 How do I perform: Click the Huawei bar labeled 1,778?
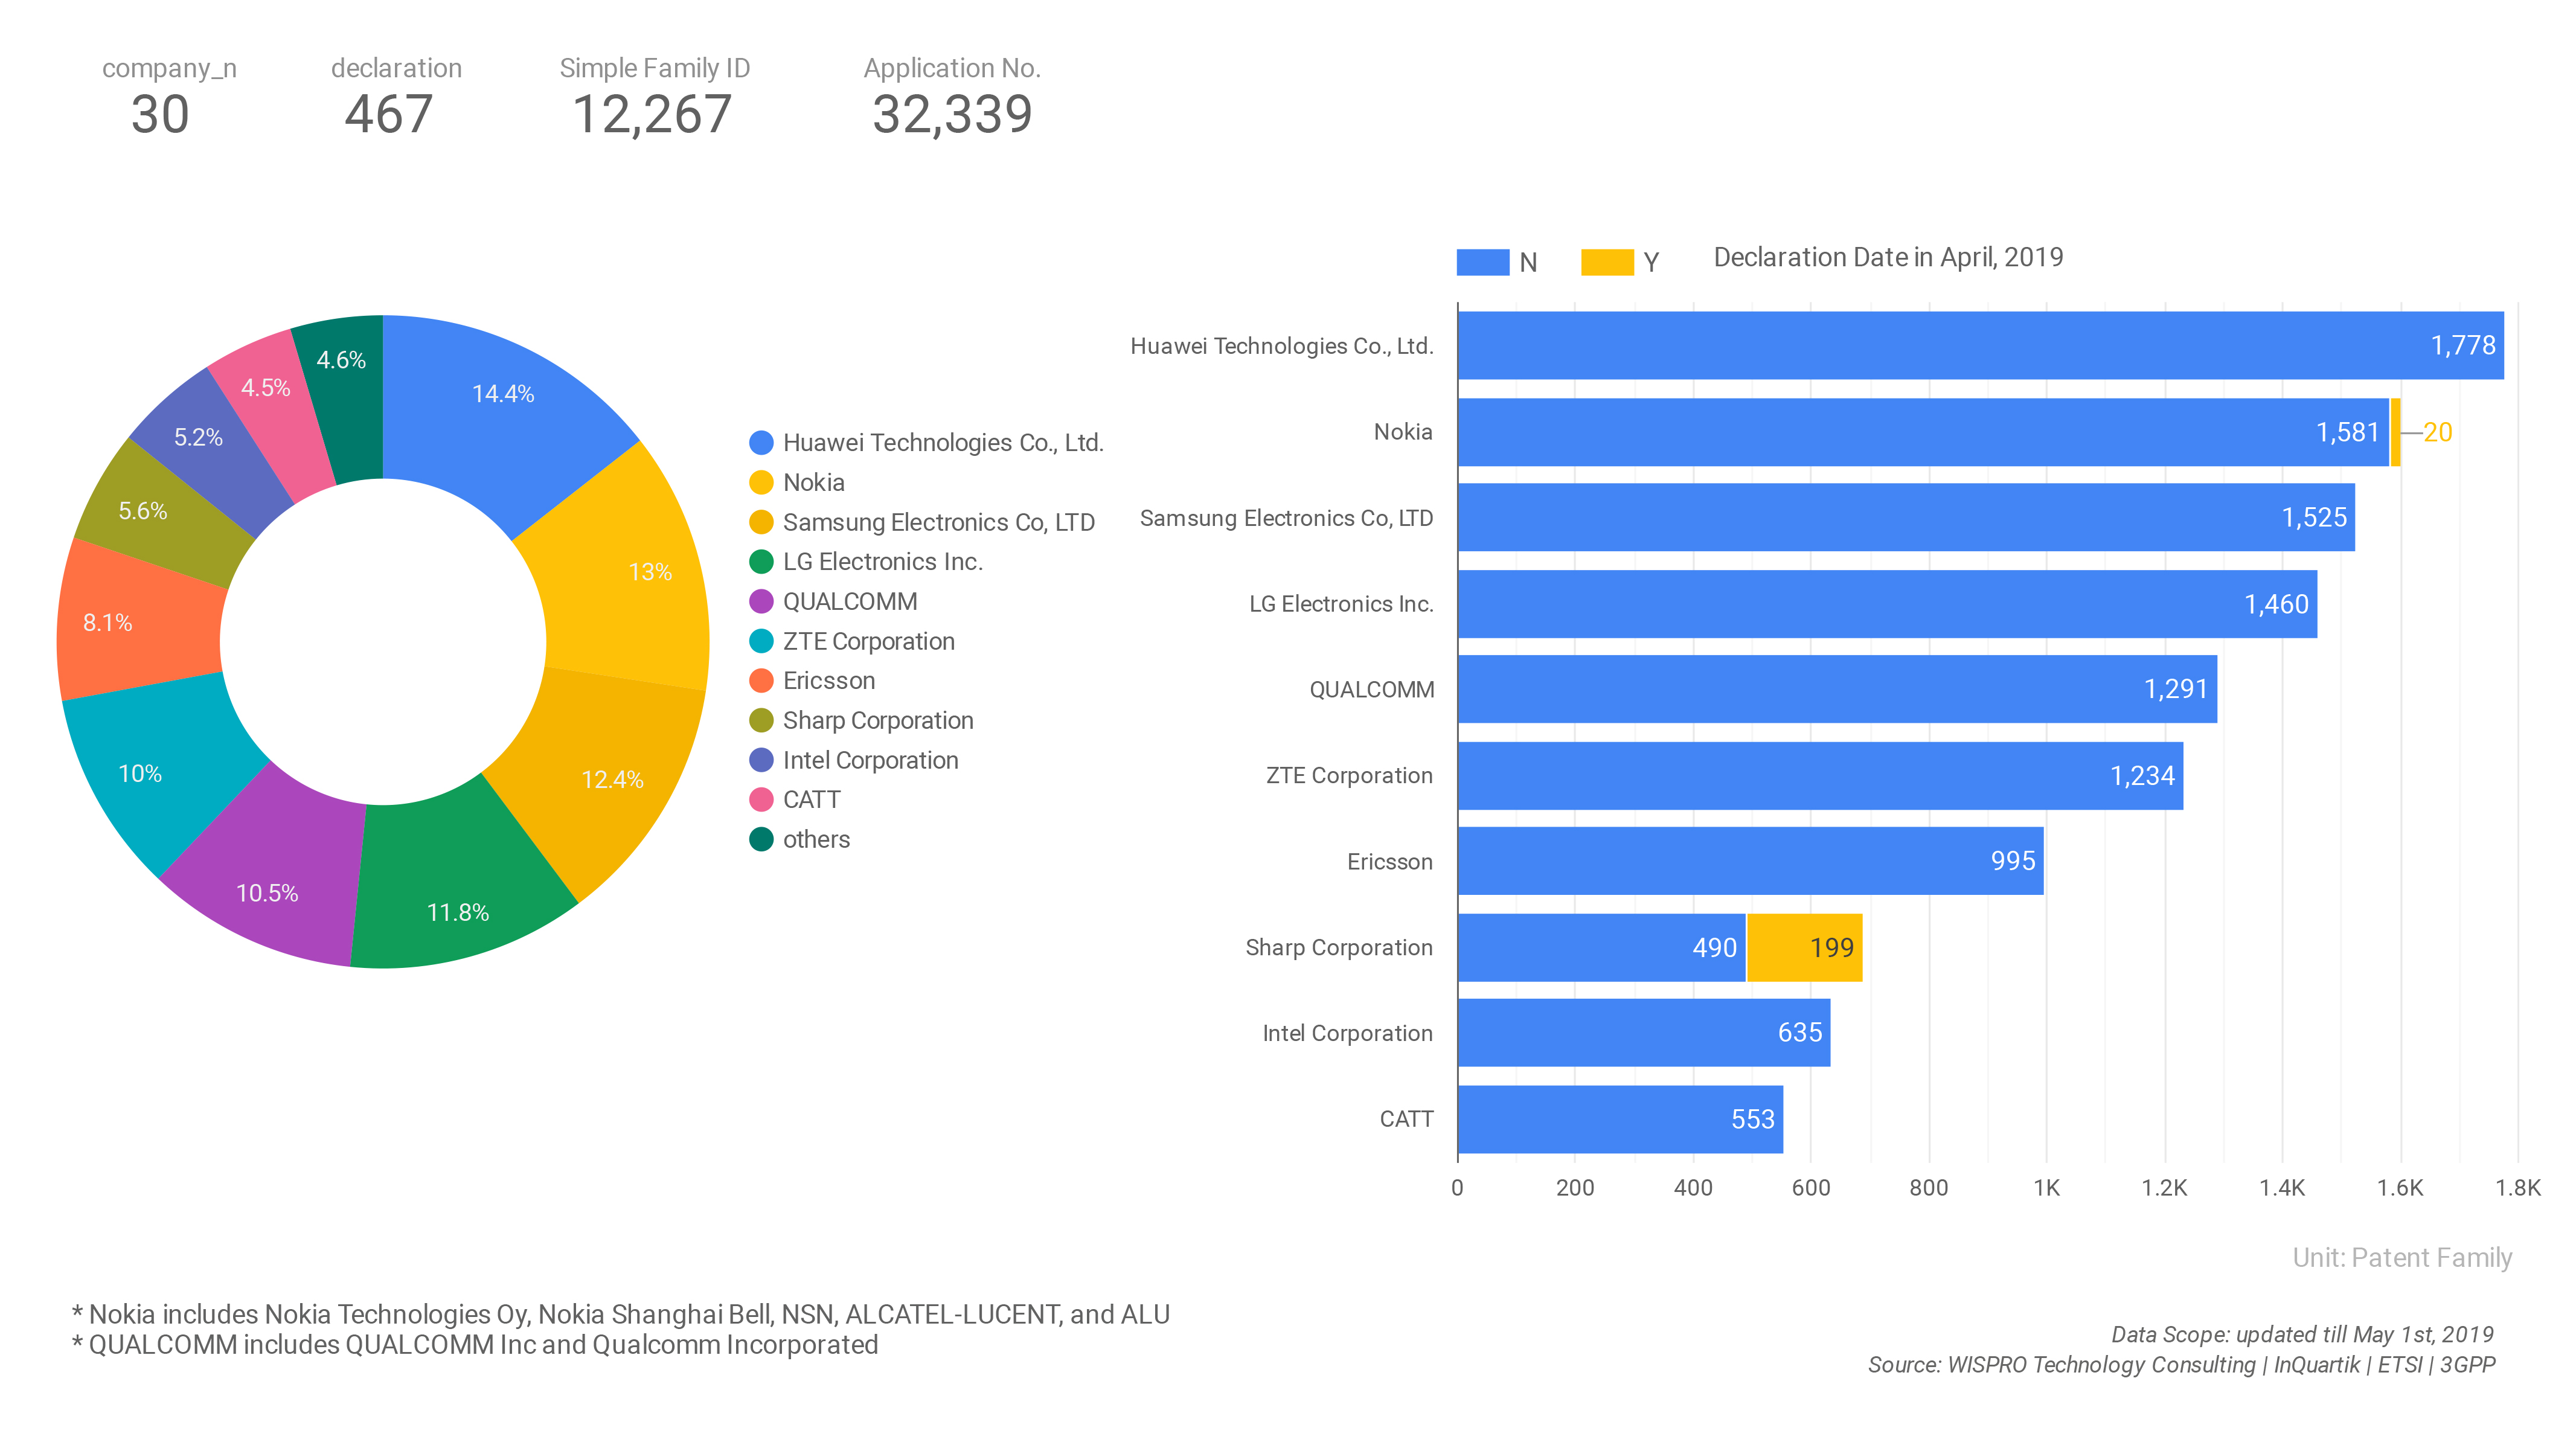(x=1980, y=345)
